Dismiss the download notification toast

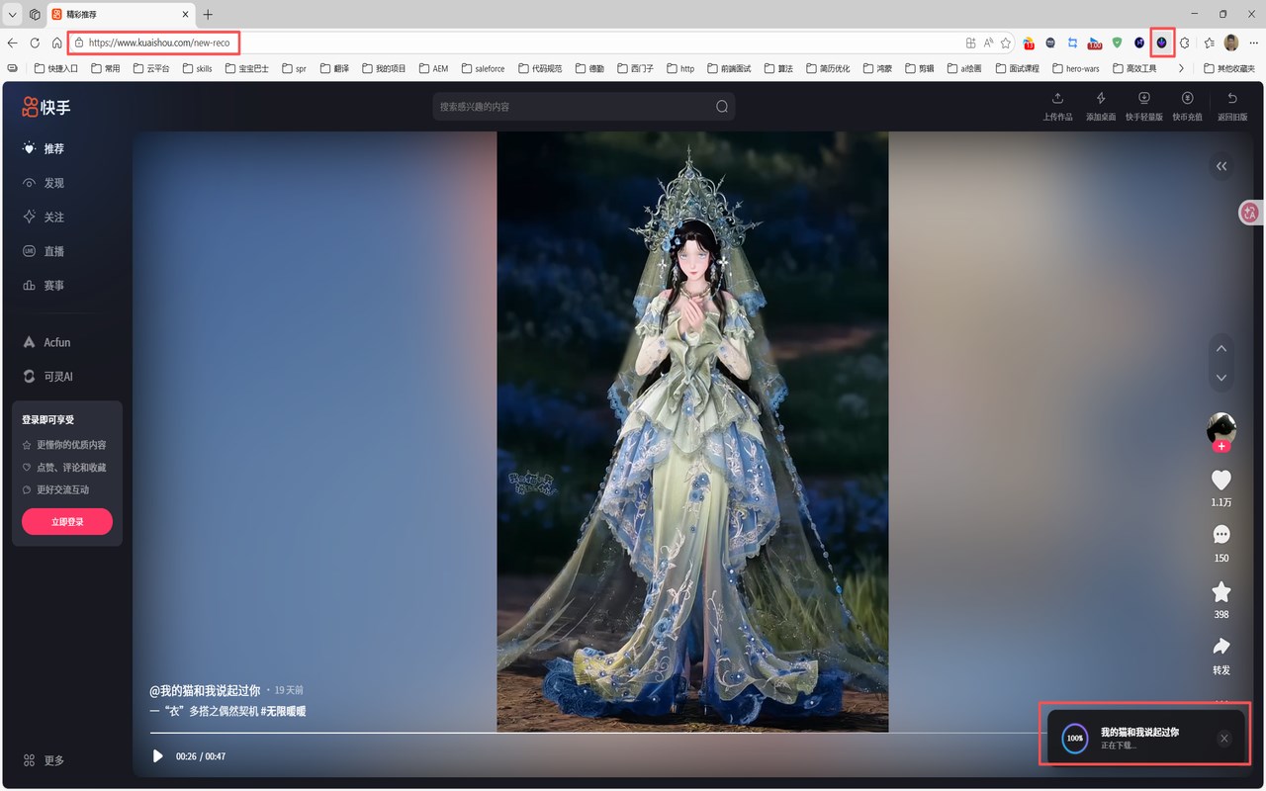1224,739
